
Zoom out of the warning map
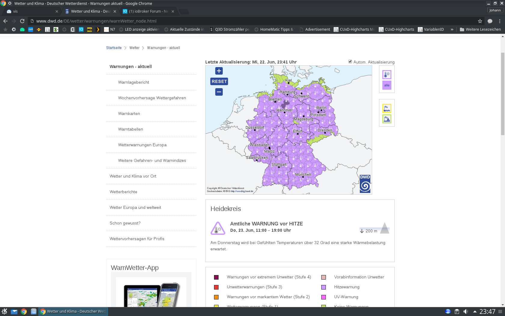coord(219,92)
